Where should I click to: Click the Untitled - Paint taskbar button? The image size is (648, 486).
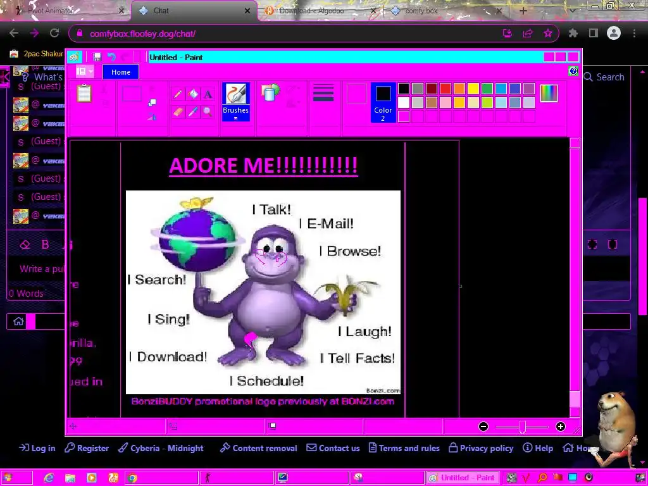click(463, 478)
